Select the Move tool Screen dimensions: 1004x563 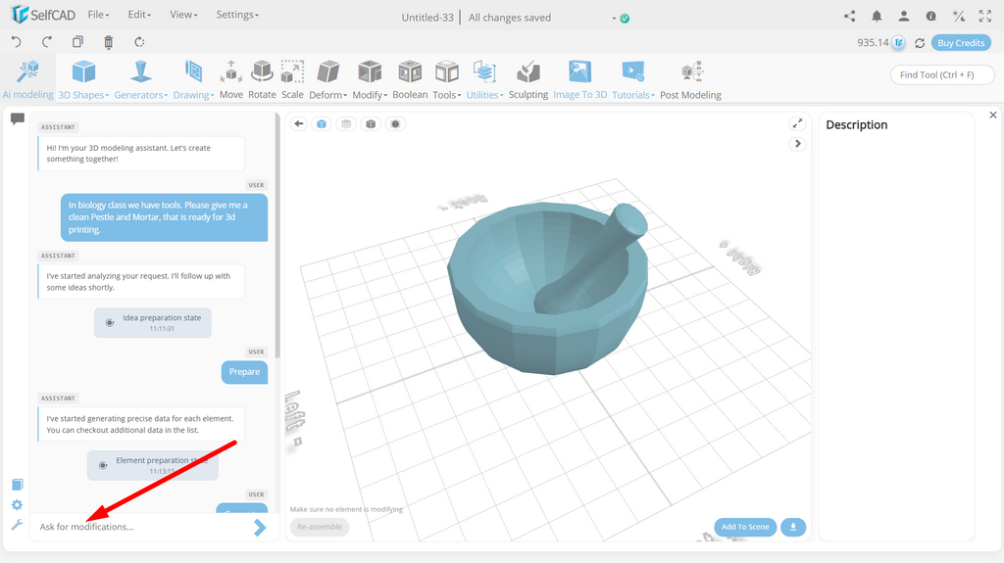click(x=231, y=79)
